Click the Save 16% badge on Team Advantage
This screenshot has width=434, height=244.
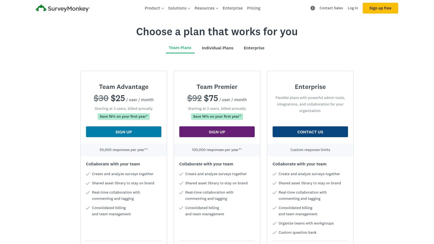coord(123,116)
